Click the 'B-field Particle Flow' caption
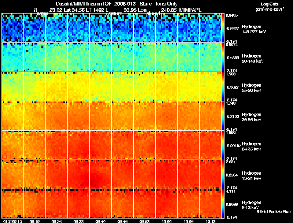 274,212
